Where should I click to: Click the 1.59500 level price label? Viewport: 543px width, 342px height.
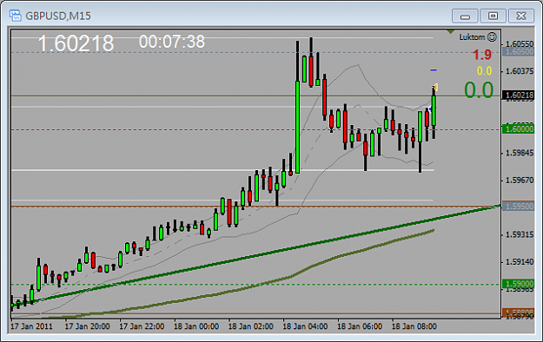(x=519, y=207)
